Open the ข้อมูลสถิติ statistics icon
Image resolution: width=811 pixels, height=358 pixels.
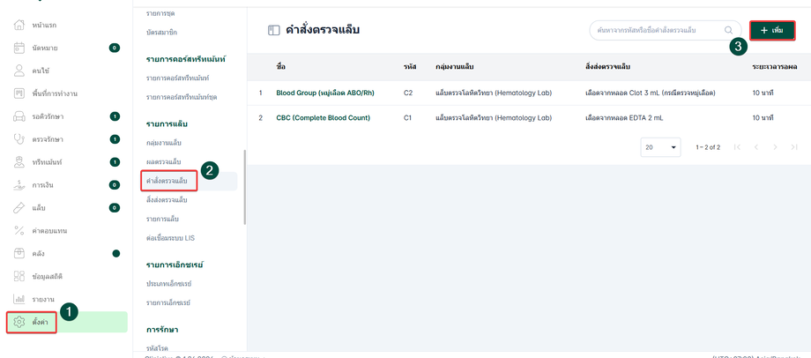pyautogui.click(x=19, y=276)
